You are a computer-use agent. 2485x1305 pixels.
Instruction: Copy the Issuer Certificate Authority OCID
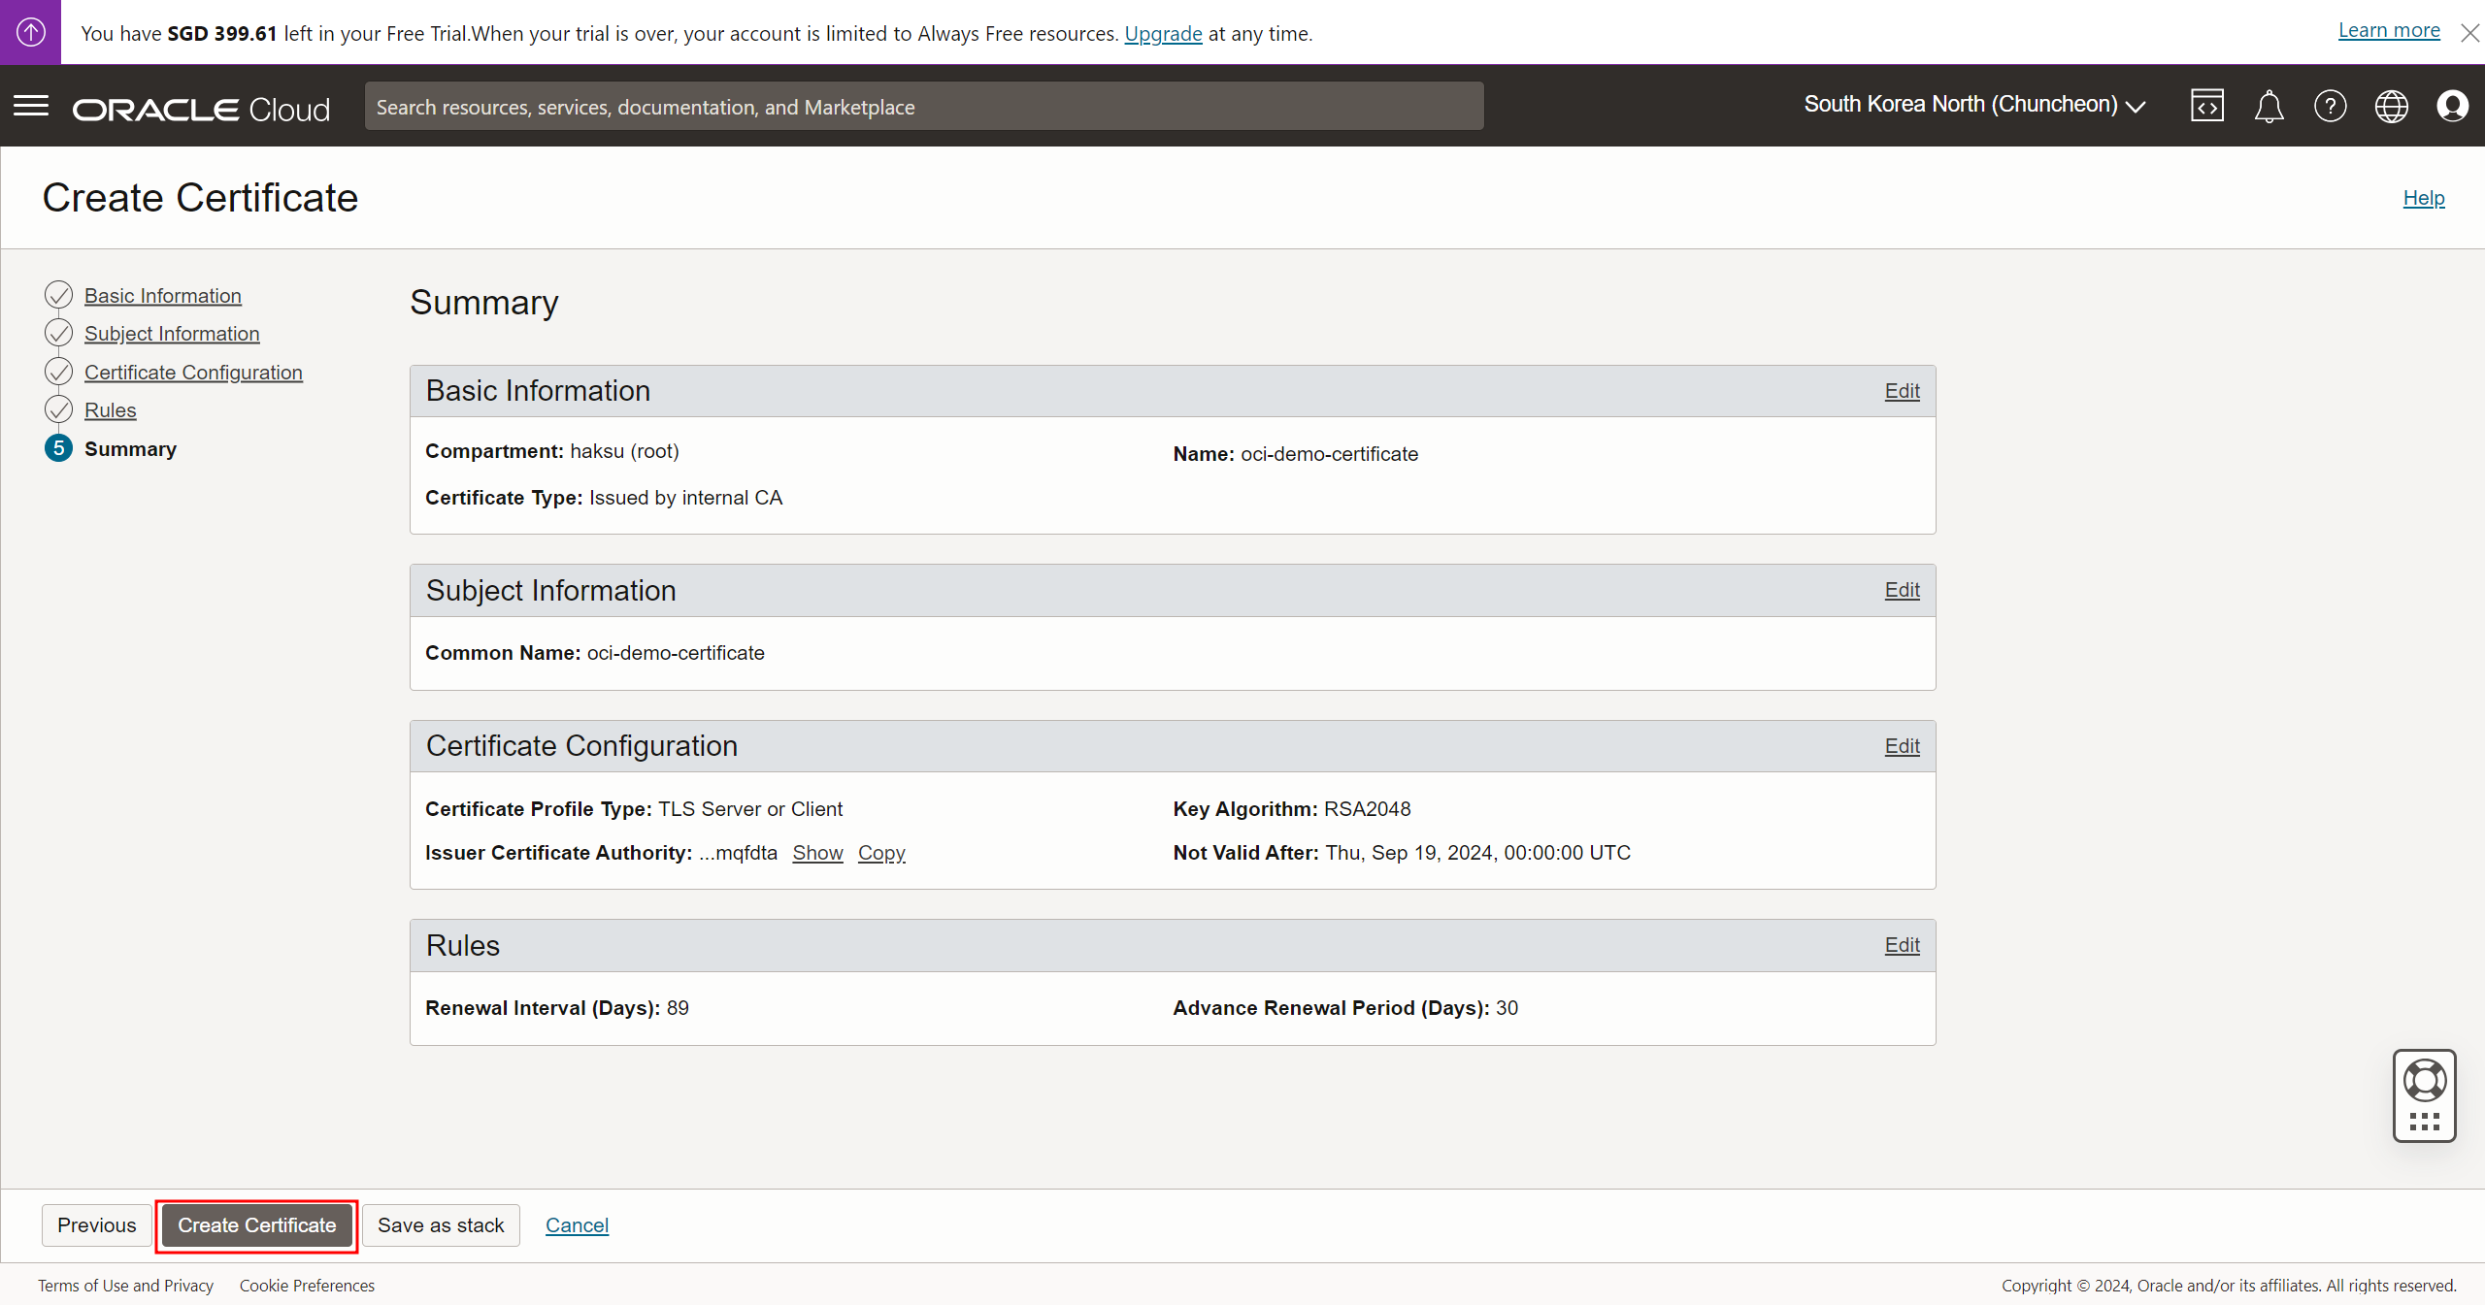[x=880, y=853]
